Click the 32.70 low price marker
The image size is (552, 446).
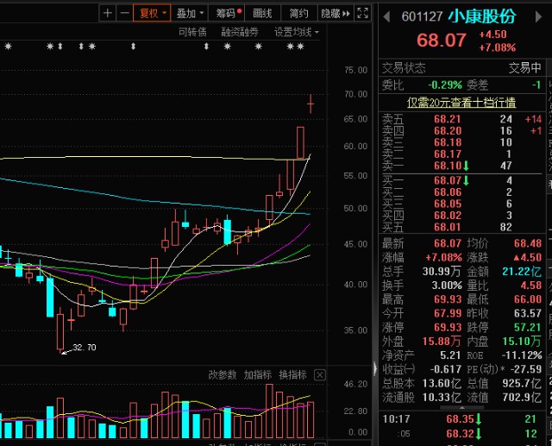pos(84,348)
